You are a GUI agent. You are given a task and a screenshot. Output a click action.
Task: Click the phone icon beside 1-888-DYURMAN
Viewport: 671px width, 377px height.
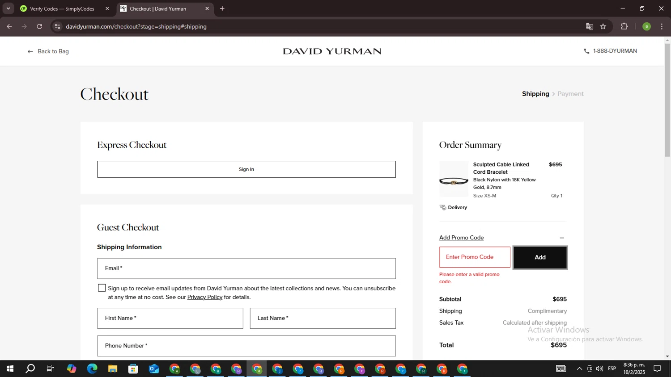coord(586,51)
